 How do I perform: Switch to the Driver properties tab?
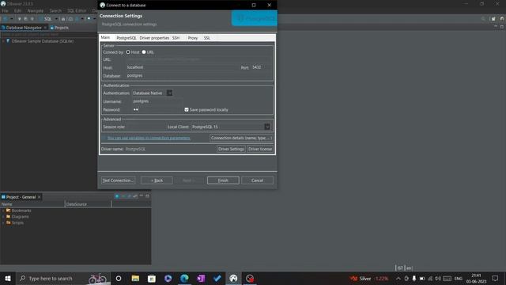click(x=154, y=38)
